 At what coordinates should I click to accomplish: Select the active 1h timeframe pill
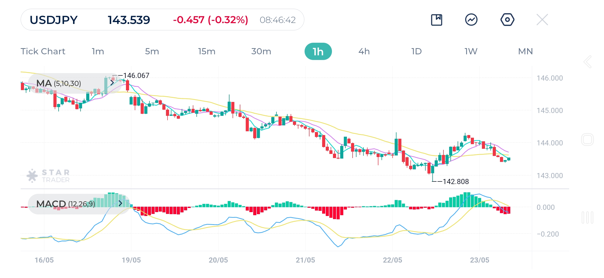click(318, 51)
